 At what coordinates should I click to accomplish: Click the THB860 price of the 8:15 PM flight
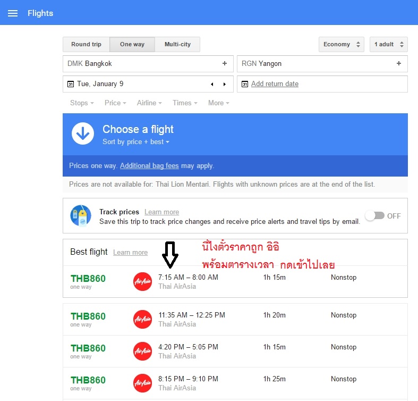[x=88, y=380]
